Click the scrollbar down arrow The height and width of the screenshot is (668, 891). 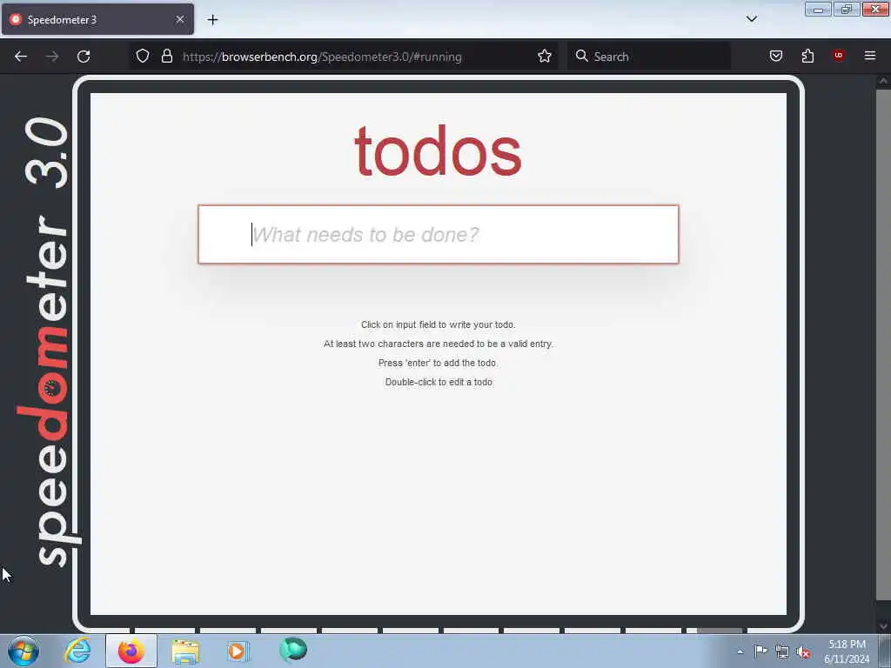click(883, 626)
